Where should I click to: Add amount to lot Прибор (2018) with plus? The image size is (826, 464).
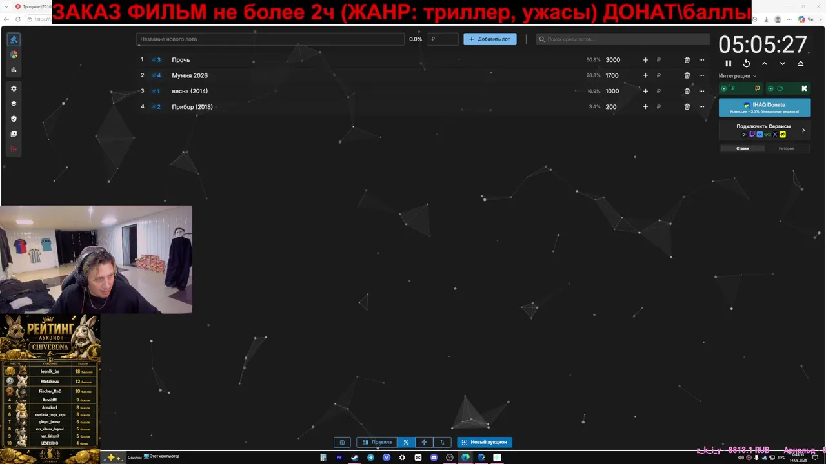click(645, 107)
